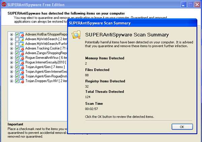
Task: Uncheck the Rogue.InternetSecurity2010 checkbox
Action: (17, 62)
